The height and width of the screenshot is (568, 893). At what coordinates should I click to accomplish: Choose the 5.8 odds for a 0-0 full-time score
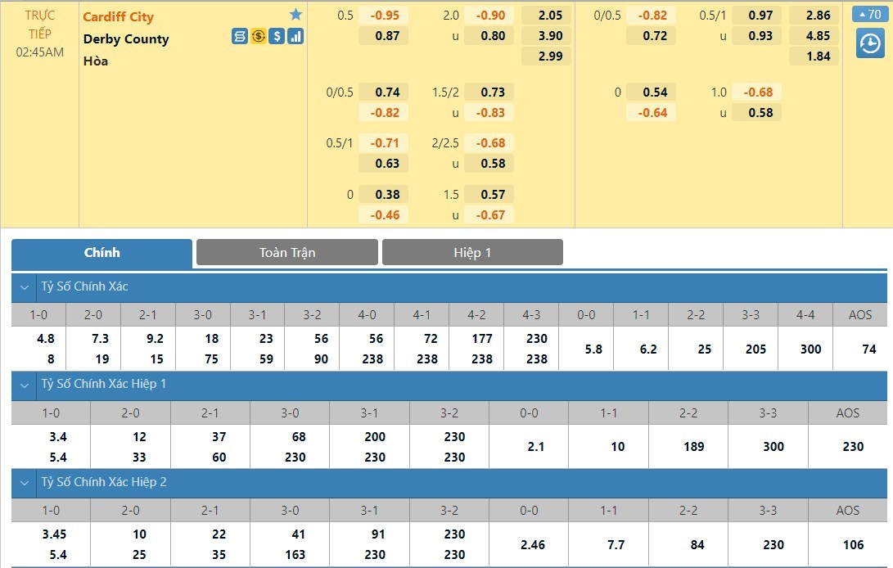593,349
